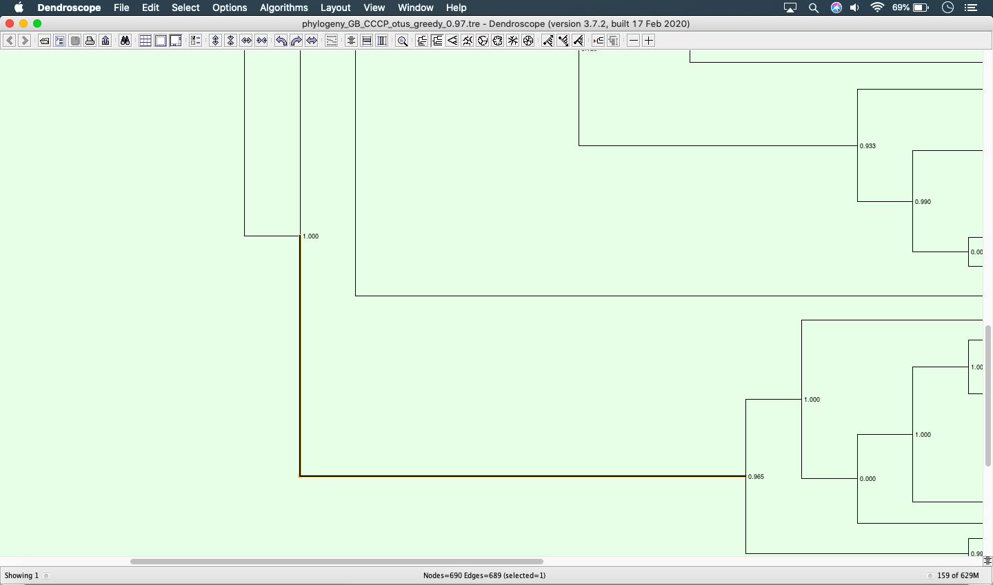Click the node label 0.990
Viewport: 993px width, 585px height.
point(923,202)
